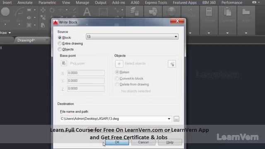Screen dimensions: 265x149
Task: Select the Block source radio button
Action: pyautogui.click(x=60, y=38)
